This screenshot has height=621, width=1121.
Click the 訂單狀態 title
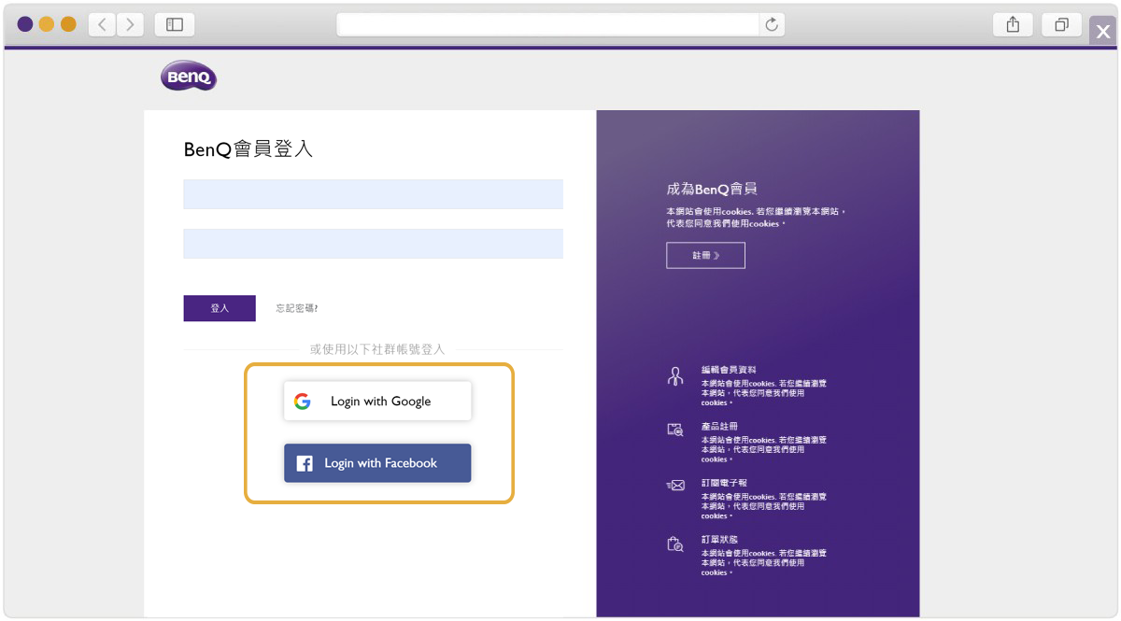coord(719,540)
